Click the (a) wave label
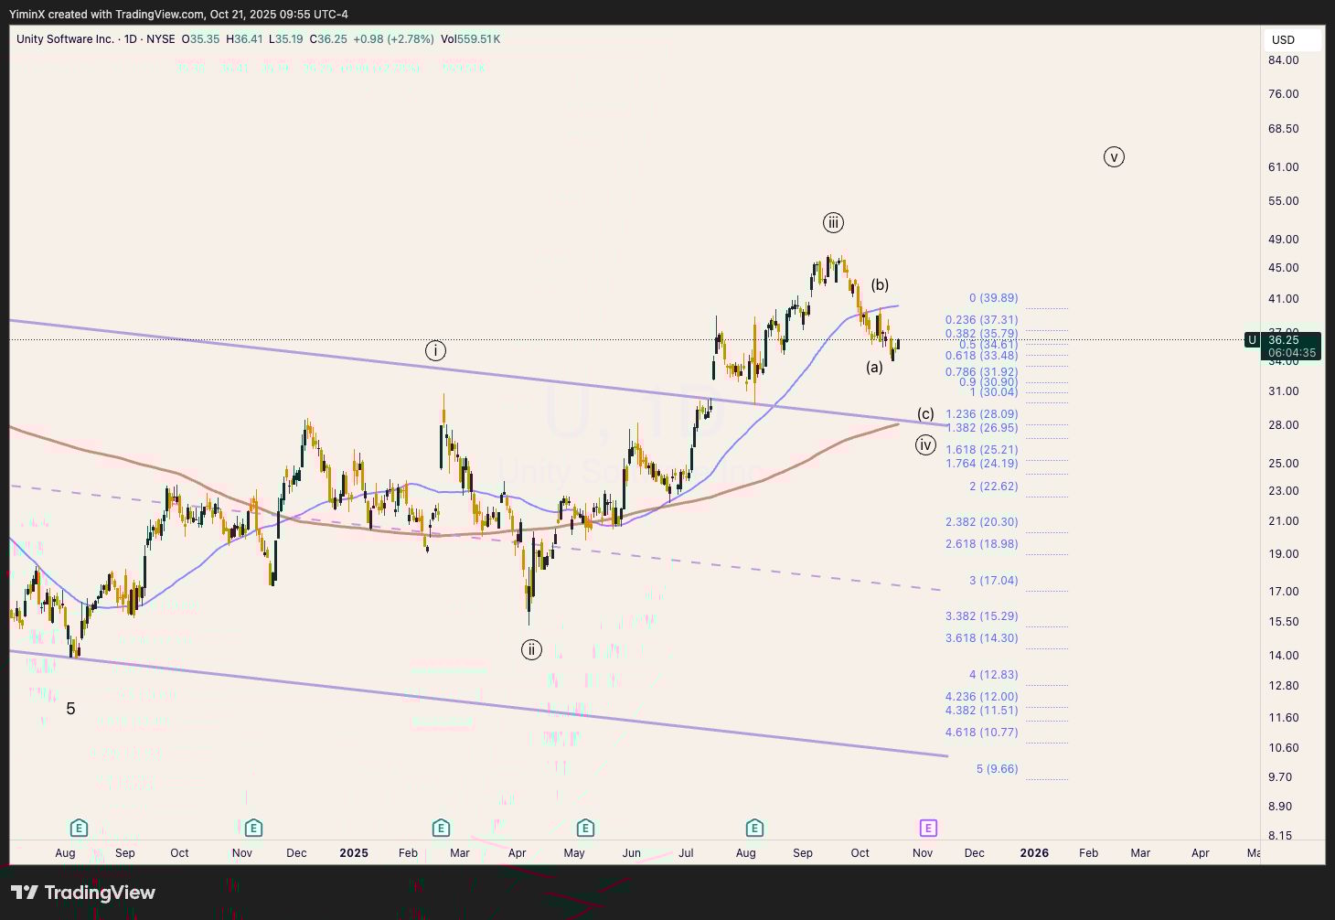The image size is (1335, 920). click(875, 368)
